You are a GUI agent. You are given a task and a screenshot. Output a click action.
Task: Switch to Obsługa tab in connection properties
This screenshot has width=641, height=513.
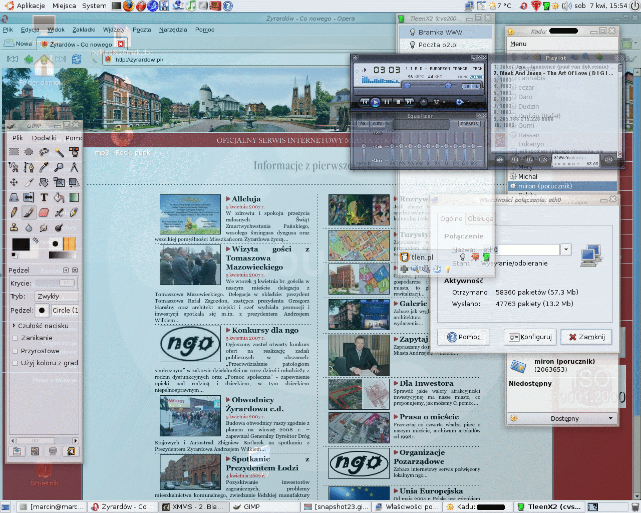[480, 218]
